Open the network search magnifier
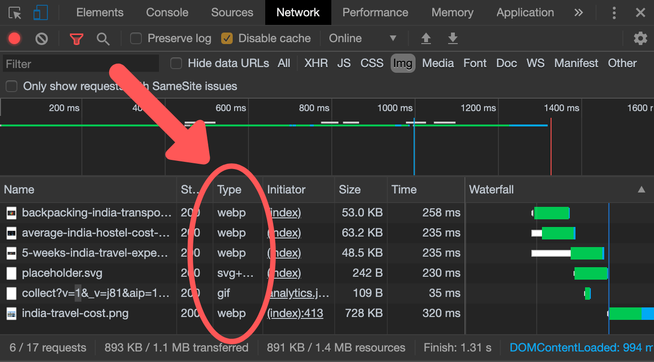This screenshot has height=362, width=654. (x=103, y=38)
